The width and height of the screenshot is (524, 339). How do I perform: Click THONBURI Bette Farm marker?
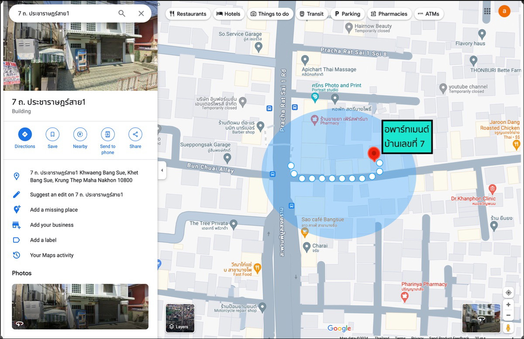pyautogui.click(x=473, y=61)
